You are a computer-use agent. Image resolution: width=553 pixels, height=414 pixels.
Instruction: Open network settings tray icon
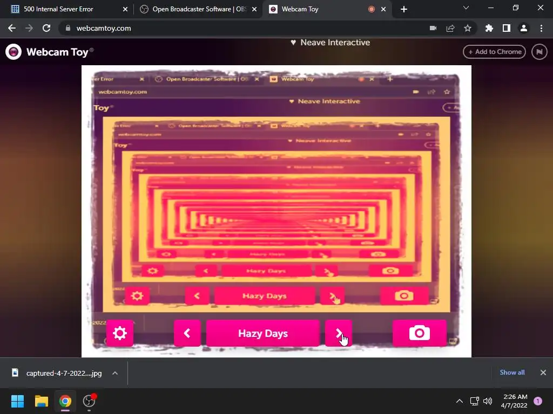(x=474, y=401)
